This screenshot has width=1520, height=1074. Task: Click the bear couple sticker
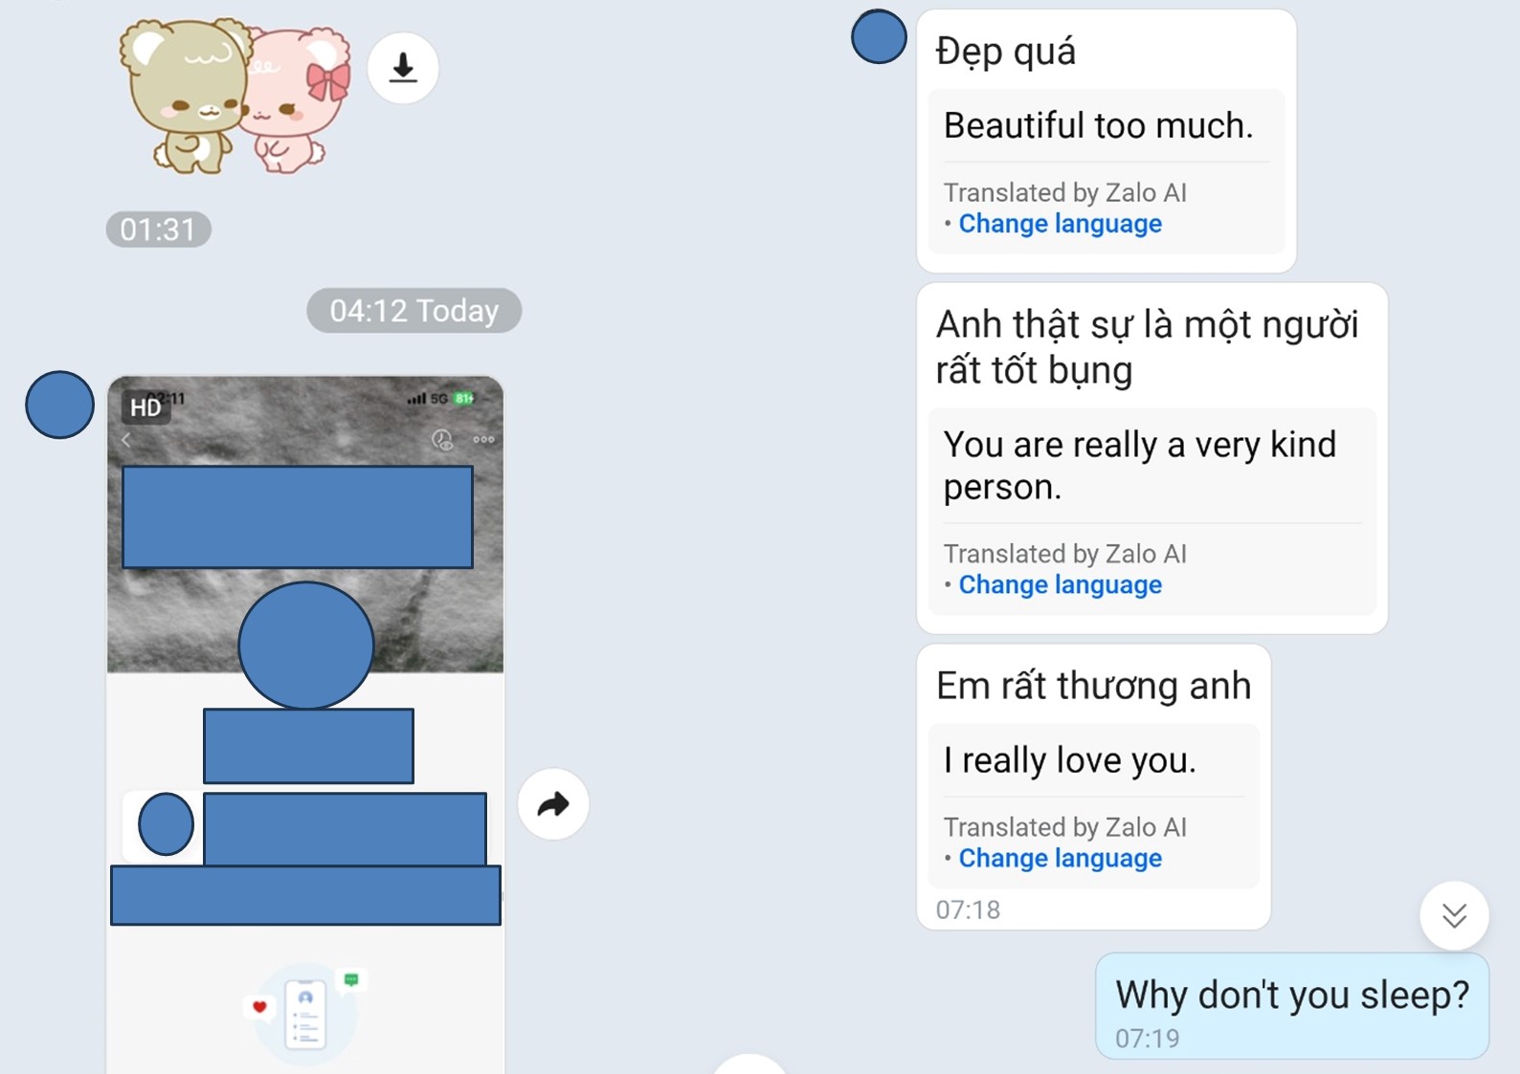pos(235,96)
